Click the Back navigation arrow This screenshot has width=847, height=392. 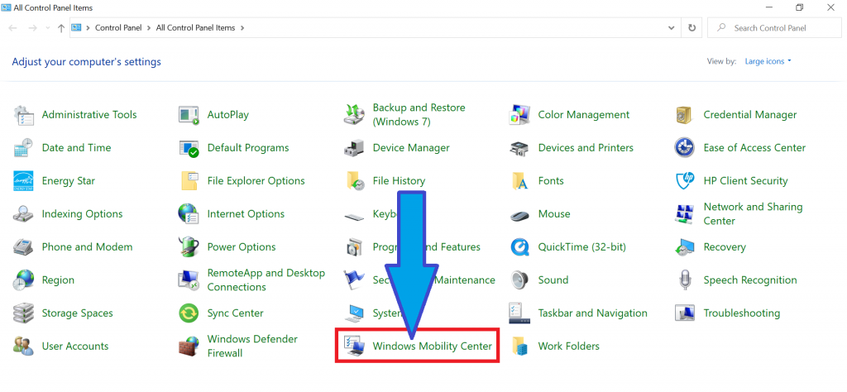[x=13, y=27]
